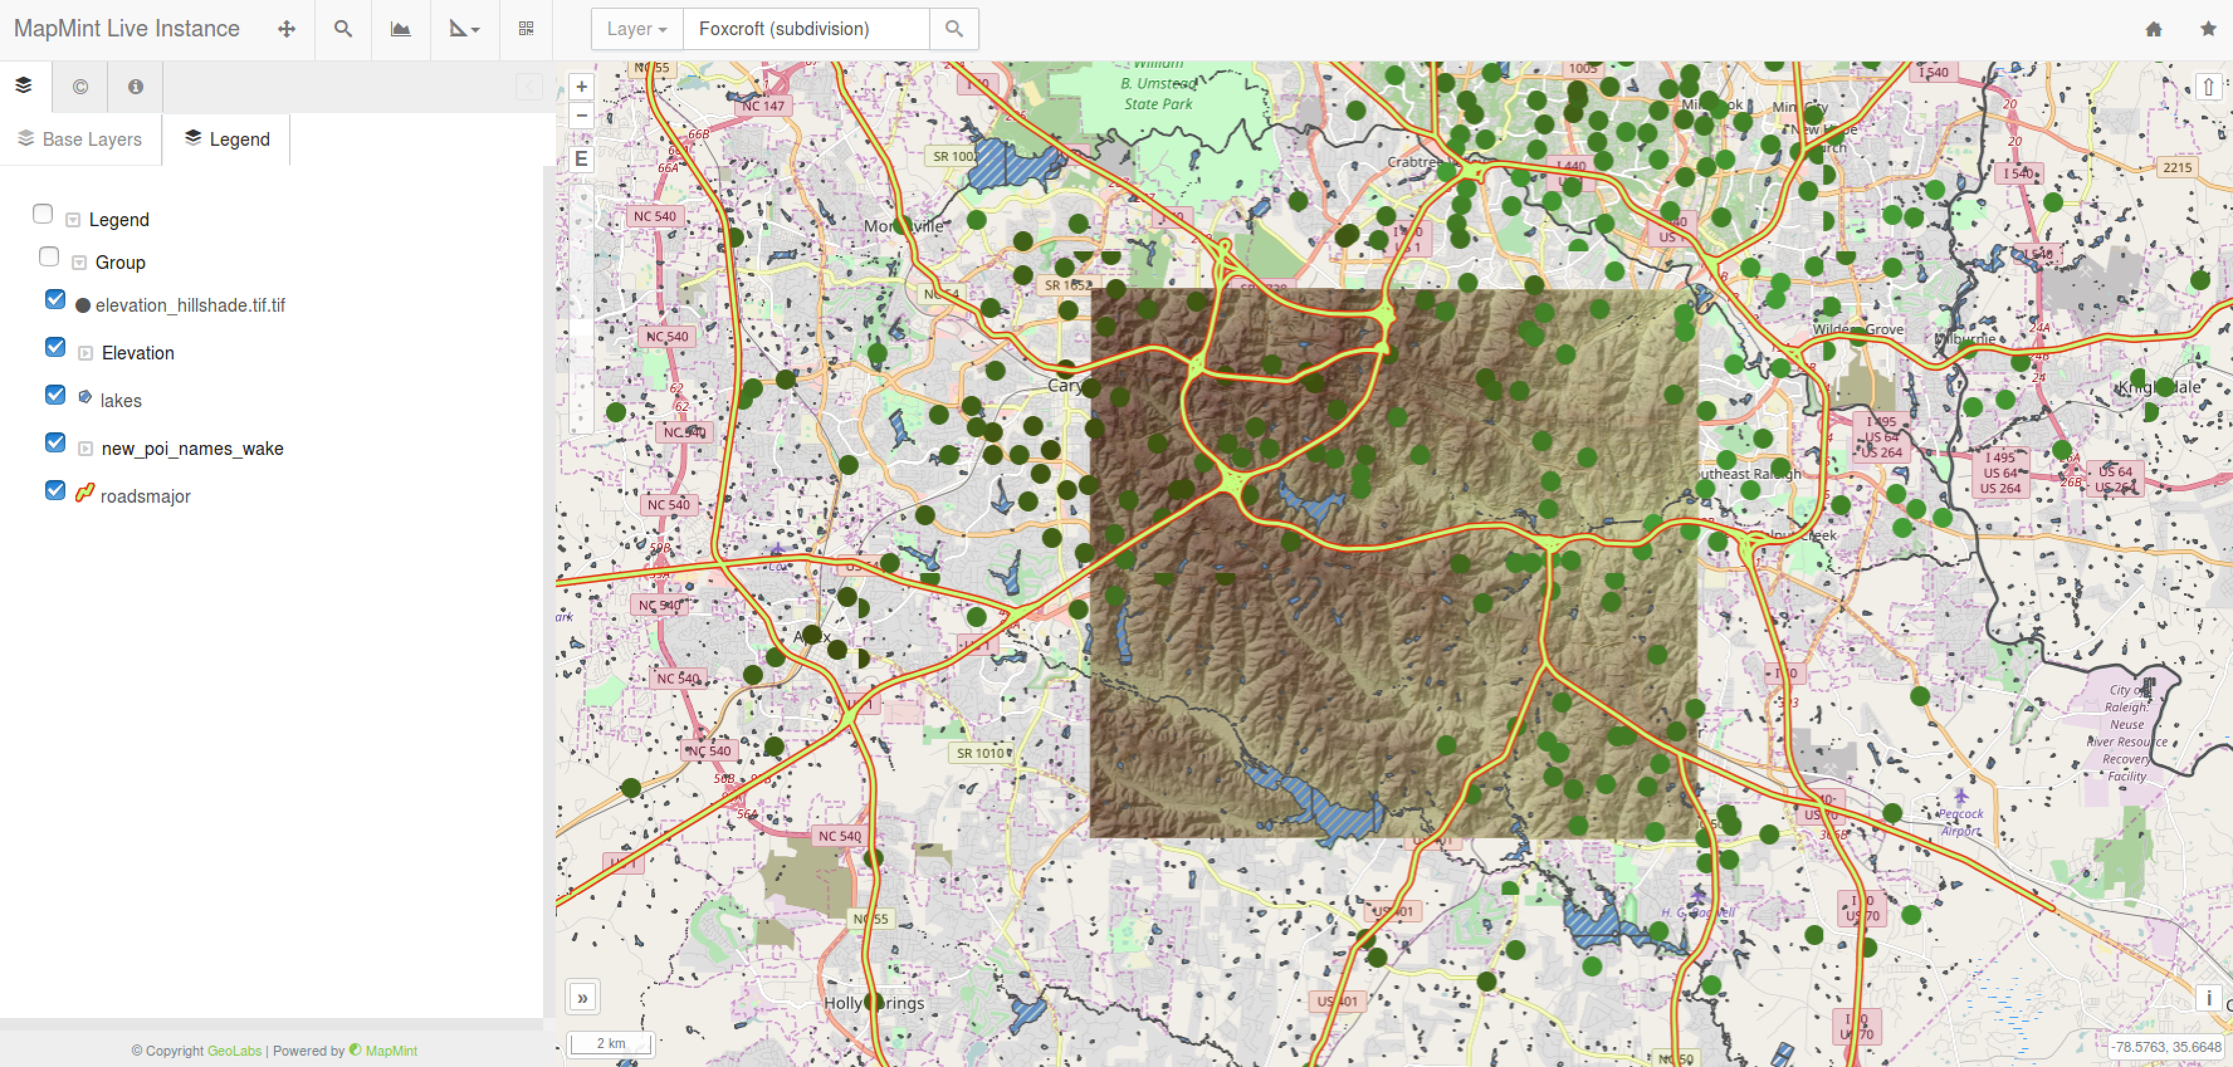
Task: Uncheck the lakes layer checkbox
Action: pos(55,395)
